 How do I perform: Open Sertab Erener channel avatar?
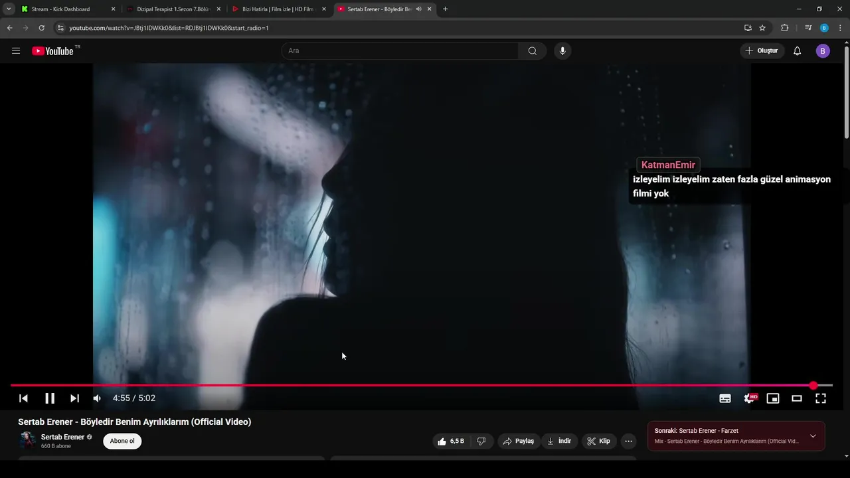pyautogui.click(x=28, y=441)
